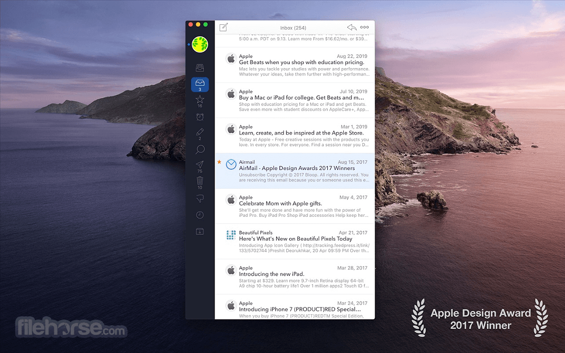Click the date Mar 1, 2019
Image resolution: width=565 pixels, height=353 pixels.
[x=354, y=127]
